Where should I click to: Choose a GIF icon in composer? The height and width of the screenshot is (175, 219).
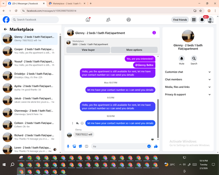point(87,146)
